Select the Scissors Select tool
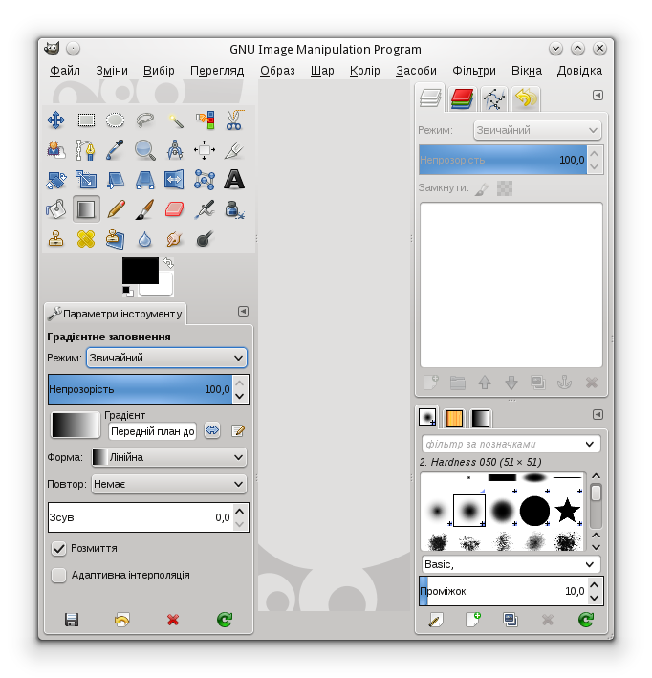The image size is (652, 678). [234, 120]
